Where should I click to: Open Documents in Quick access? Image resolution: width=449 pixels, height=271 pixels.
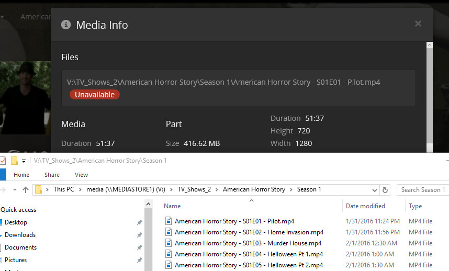pyautogui.click(x=20, y=247)
